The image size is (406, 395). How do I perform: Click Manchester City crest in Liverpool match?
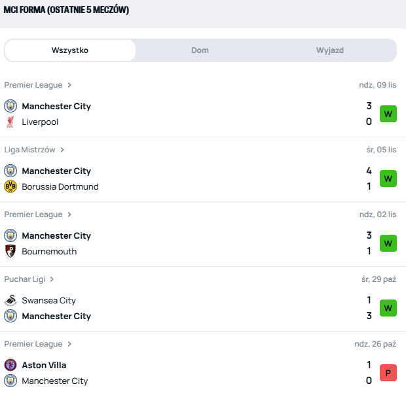(10, 107)
